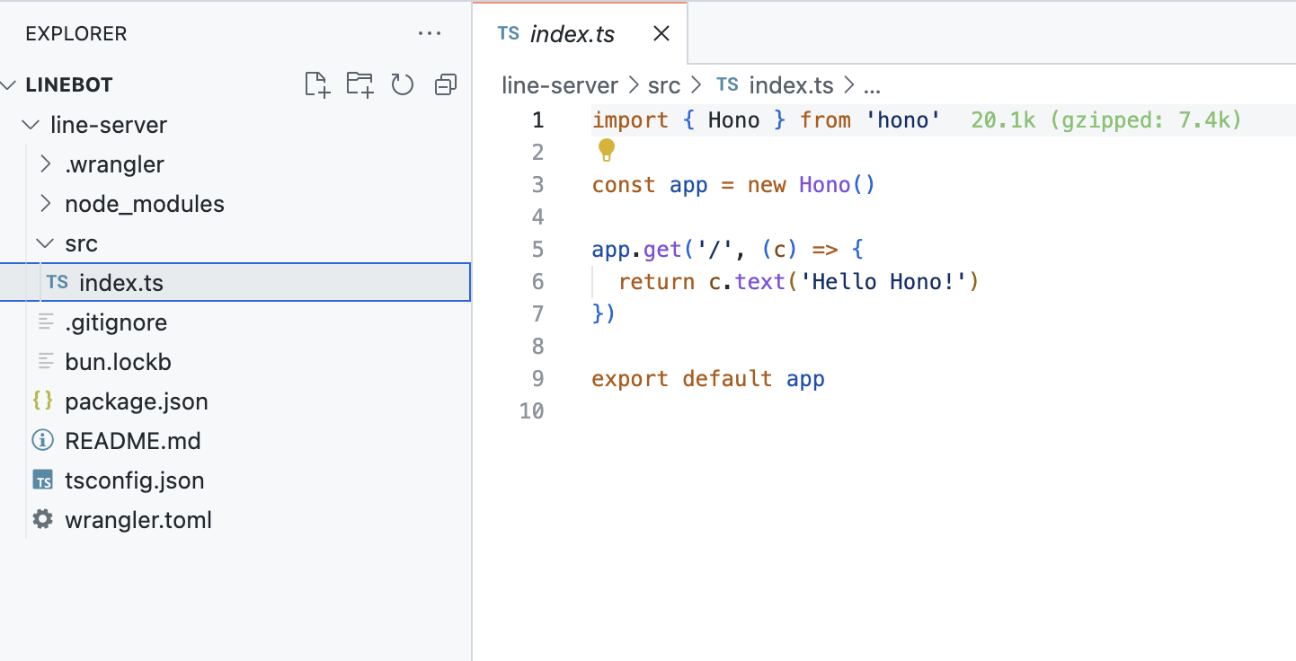Click the line-server breadcrumb segment
The height and width of the screenshot is (661, 1296).
pyautogui.click(x=560, y=85)
